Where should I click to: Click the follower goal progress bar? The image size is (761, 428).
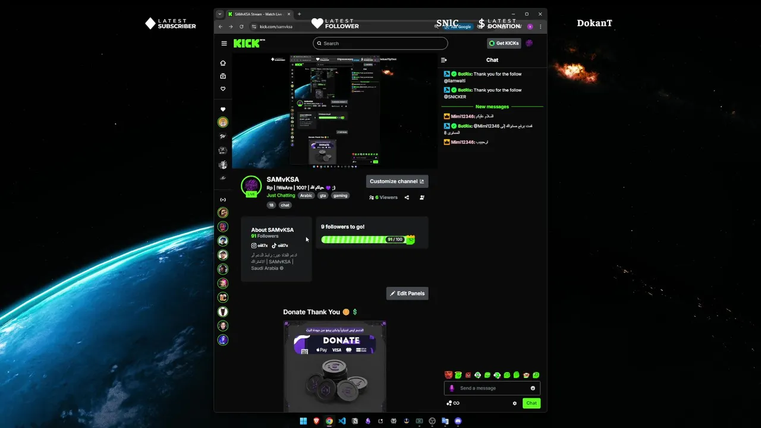coord(367,240)
